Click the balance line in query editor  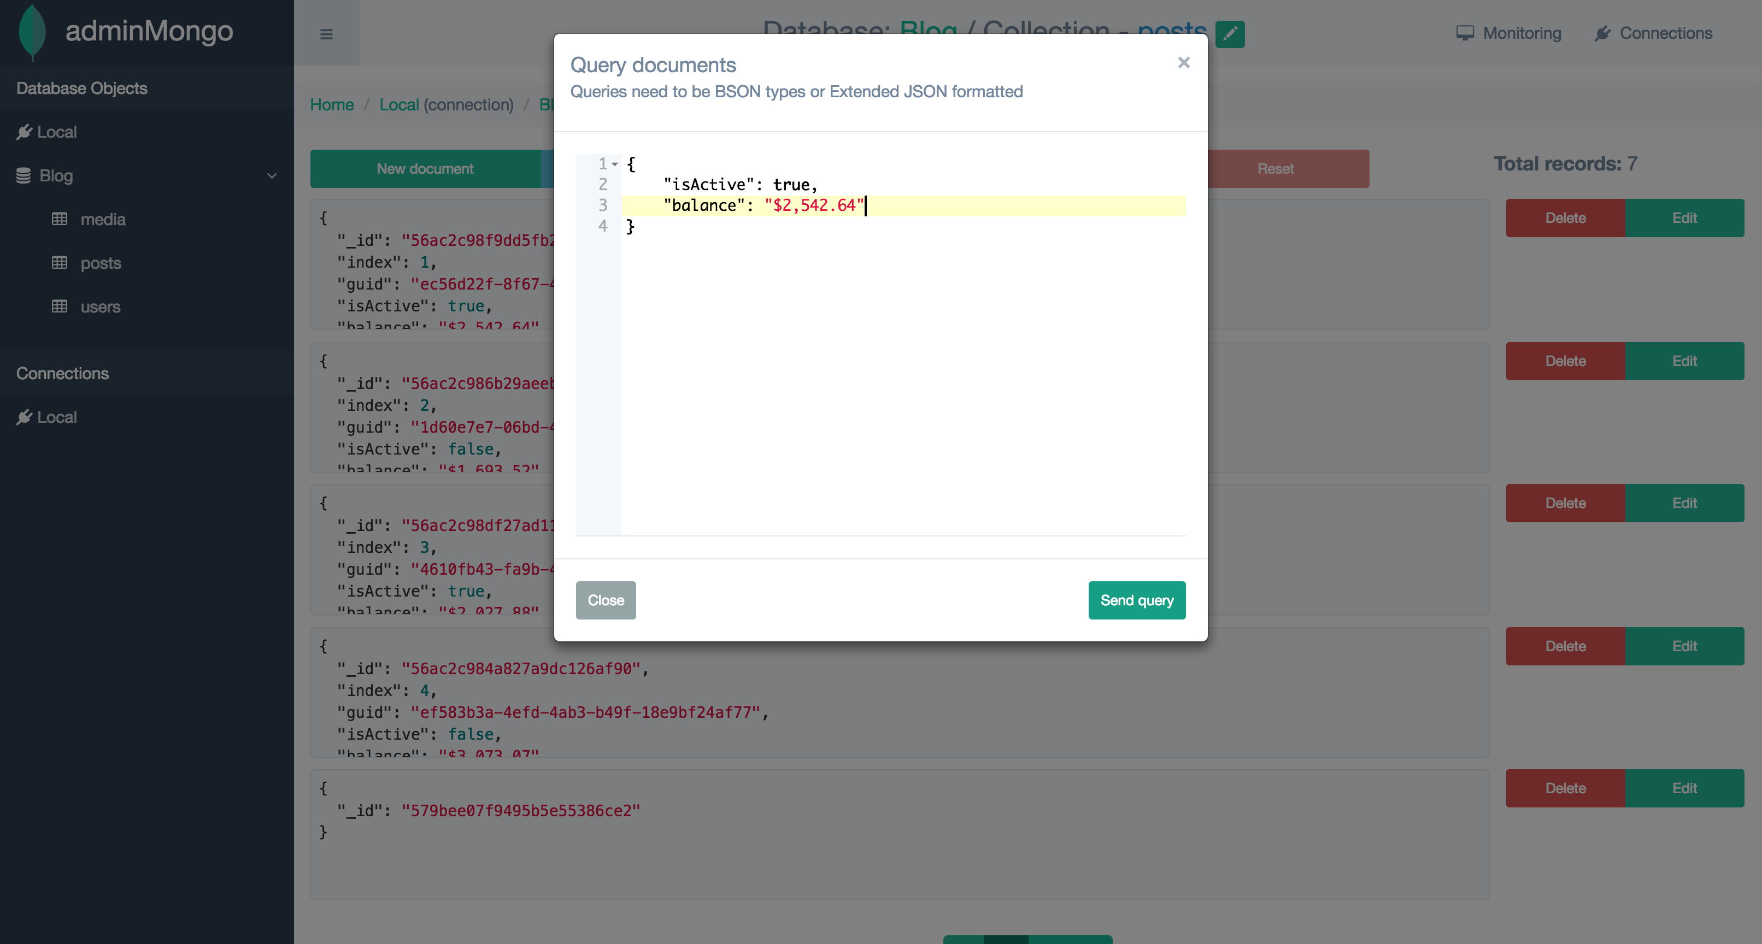point(903,205)
